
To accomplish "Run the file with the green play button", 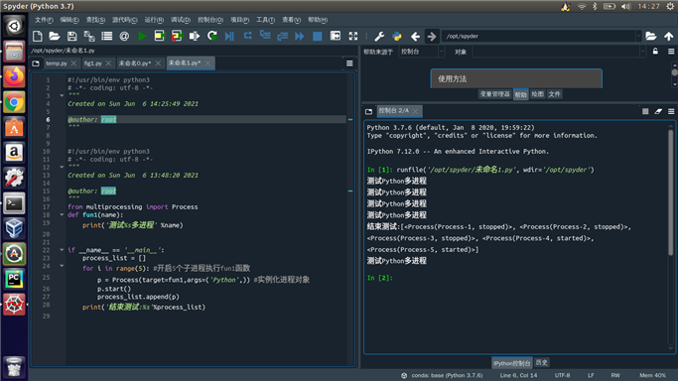I will 142,37.
